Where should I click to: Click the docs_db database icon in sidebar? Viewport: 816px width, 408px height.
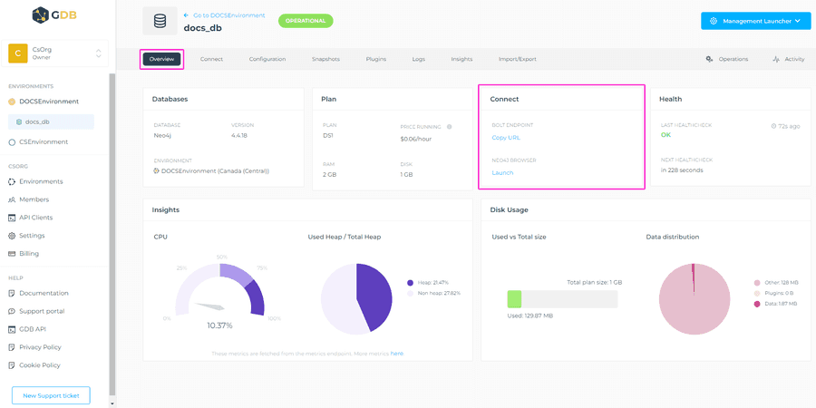(19, 121)
